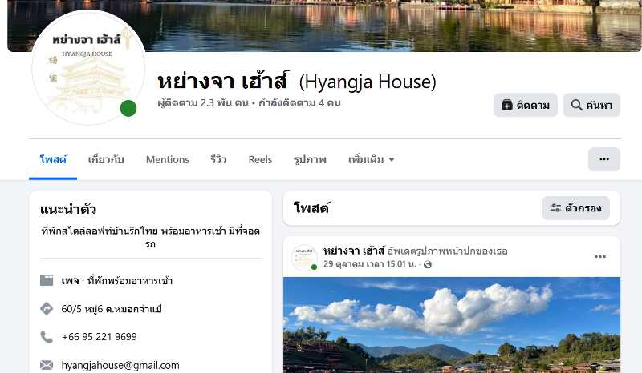Open the Reels tab
This screenshot has width=642, height=373.
pos(260,159)
